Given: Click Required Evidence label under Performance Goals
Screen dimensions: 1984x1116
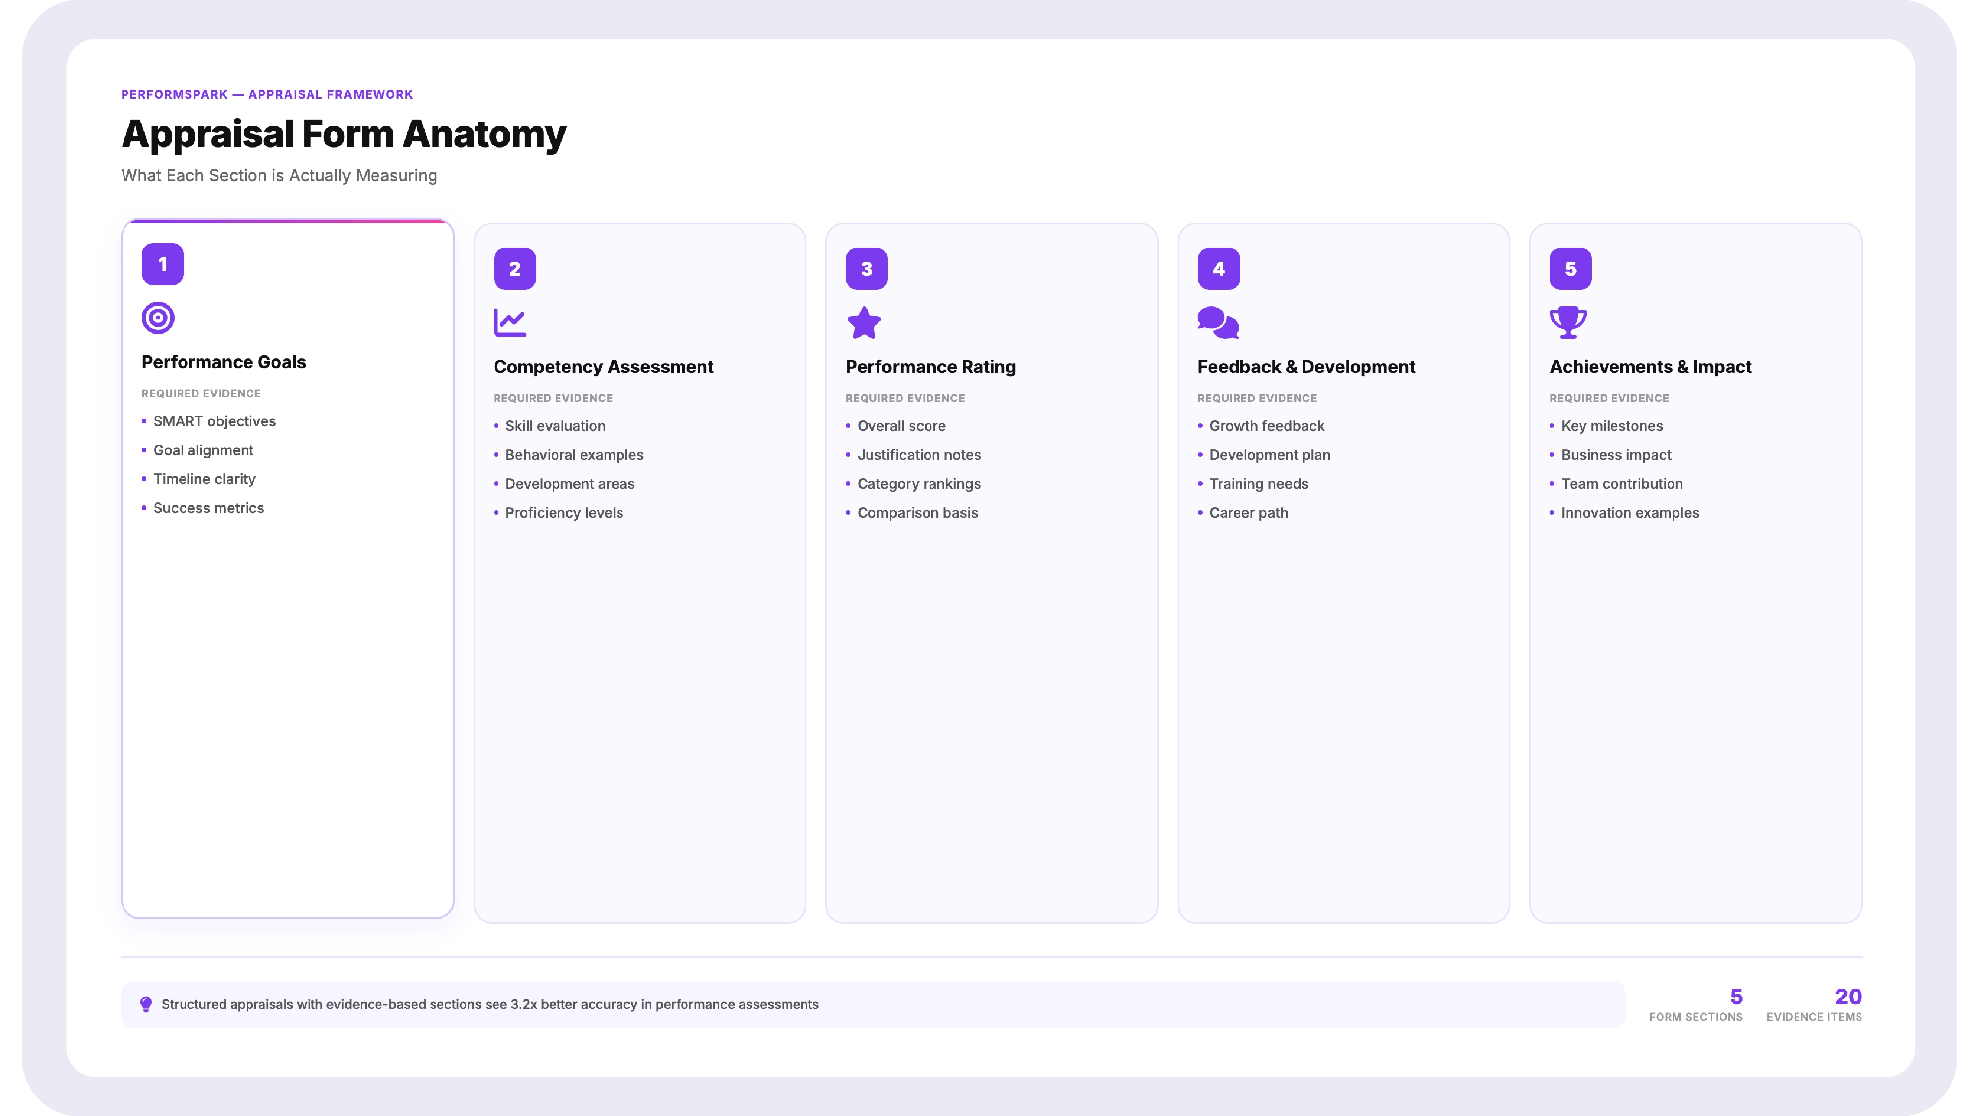Looking at the screenshot, I should pyautogui.click(x=201, y=393).
